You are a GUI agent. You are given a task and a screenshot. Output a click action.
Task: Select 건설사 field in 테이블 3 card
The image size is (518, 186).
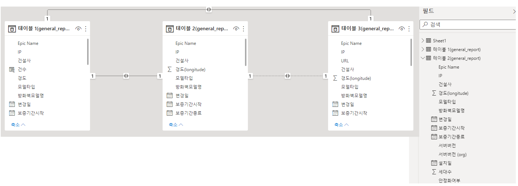point(347,69)
